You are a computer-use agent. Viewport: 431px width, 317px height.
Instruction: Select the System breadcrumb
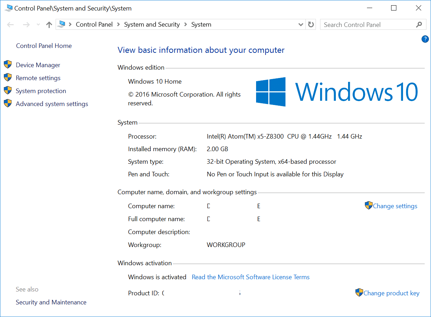coord(201,24)
